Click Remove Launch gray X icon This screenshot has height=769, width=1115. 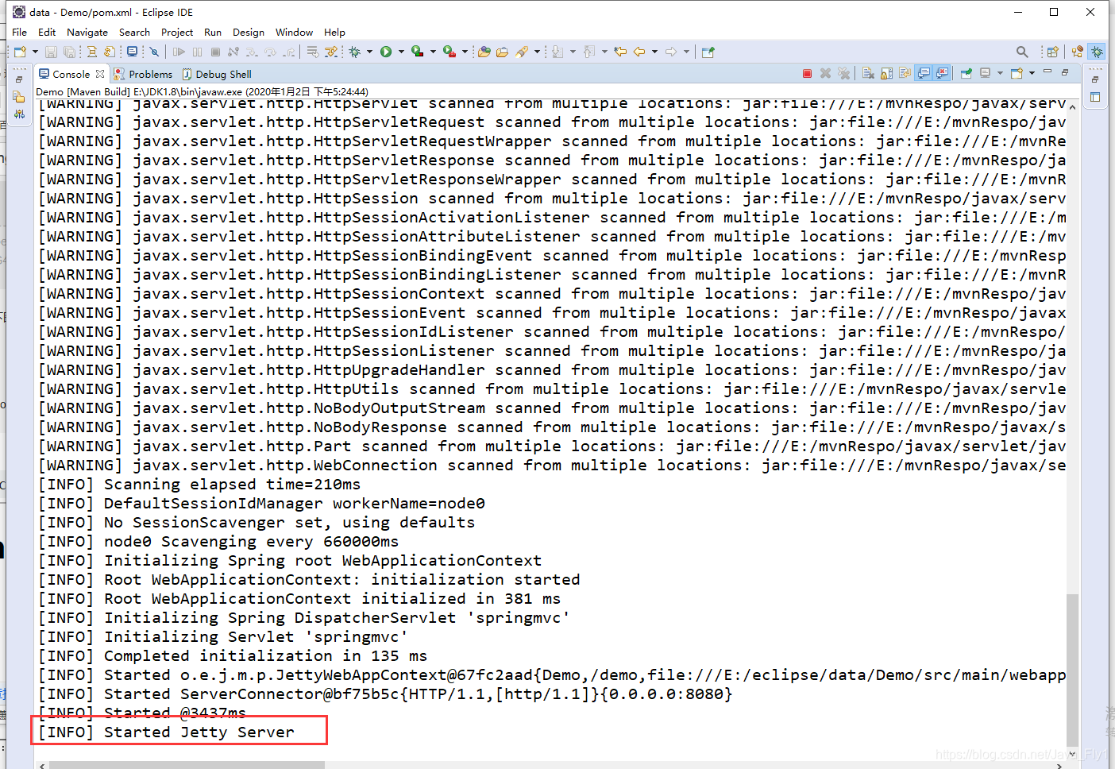click(825, 73)
